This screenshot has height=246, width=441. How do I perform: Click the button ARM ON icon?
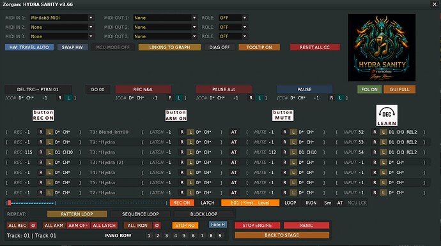coord(176,115)
